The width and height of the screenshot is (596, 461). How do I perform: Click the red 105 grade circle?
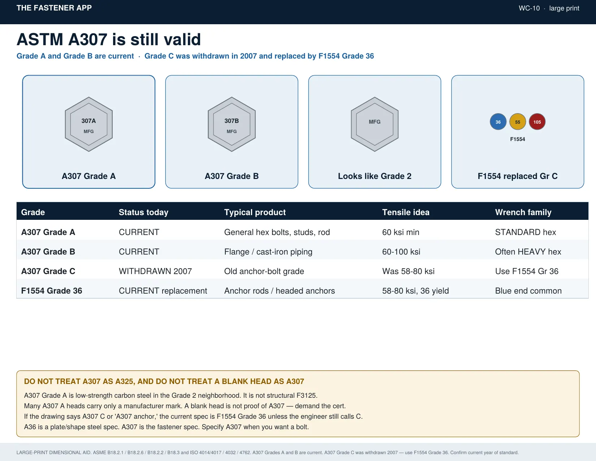tap(537, 122)
